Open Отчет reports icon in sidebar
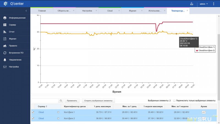 [5, 32]
